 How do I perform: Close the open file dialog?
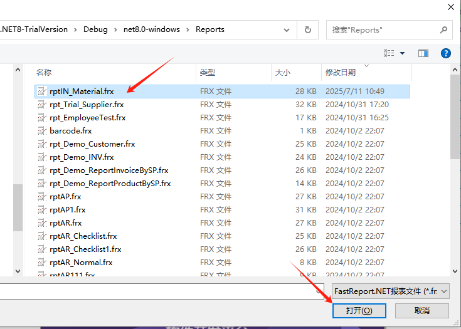(451, 7)
